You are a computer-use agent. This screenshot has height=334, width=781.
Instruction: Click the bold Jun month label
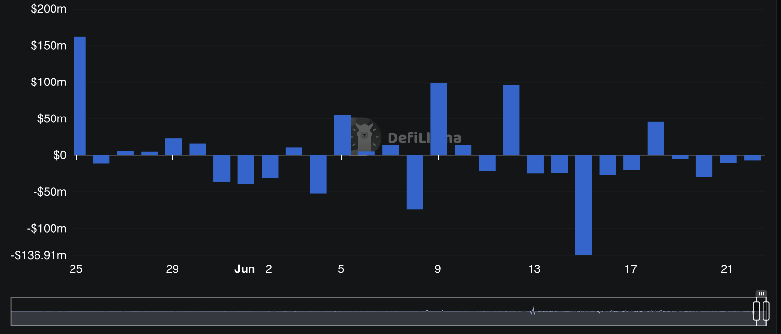[x=245, y=269]
